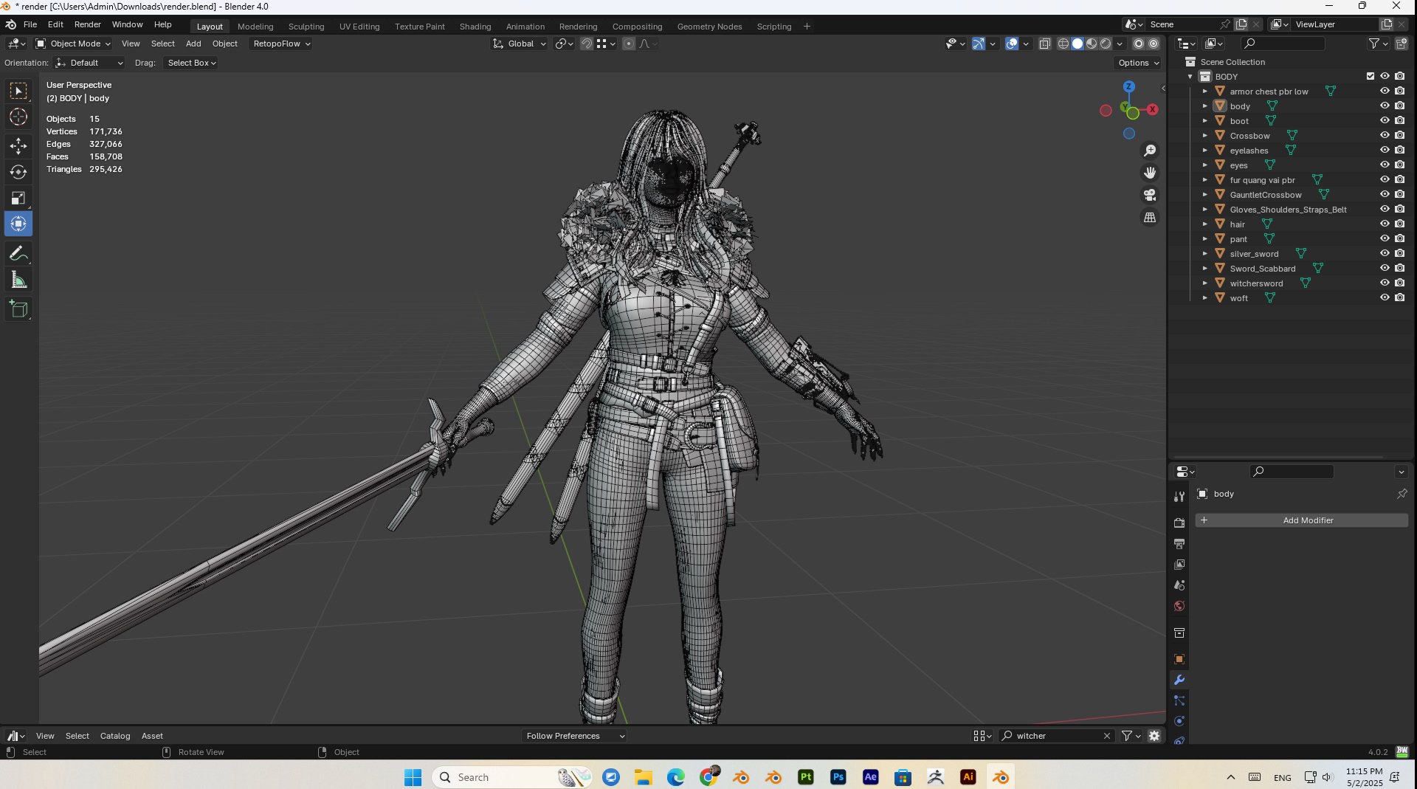1417x789 pixels.
Task: Collapse the BODY collection
Action: click(1190, 77)
